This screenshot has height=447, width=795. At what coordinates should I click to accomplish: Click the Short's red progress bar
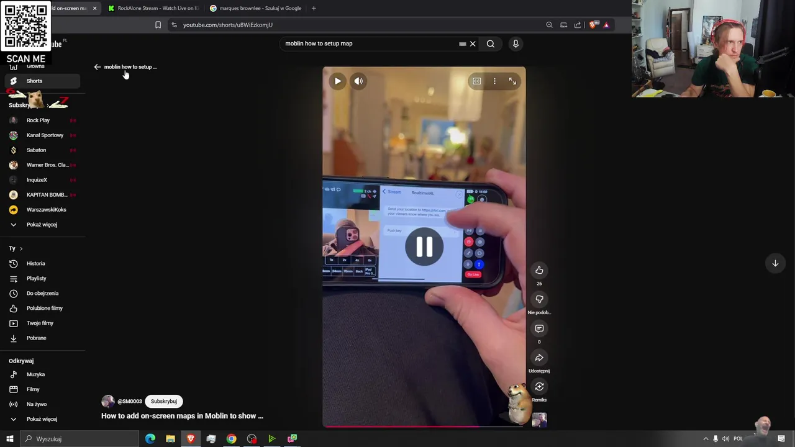click(424, 426)
